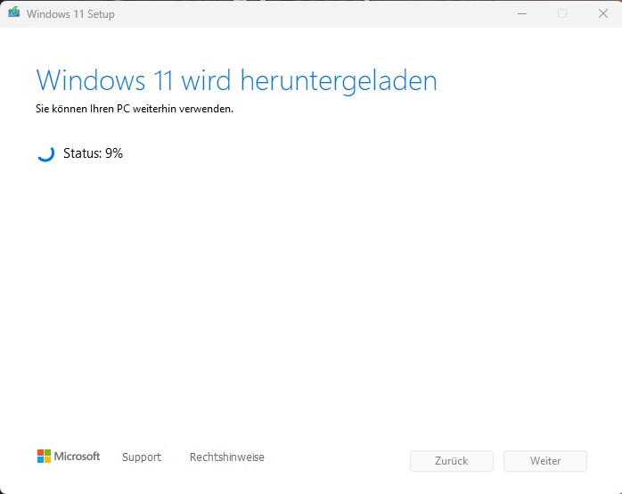Click the 'Windows 11 Setup' window title
622x494 pixels.
point(70,14)
